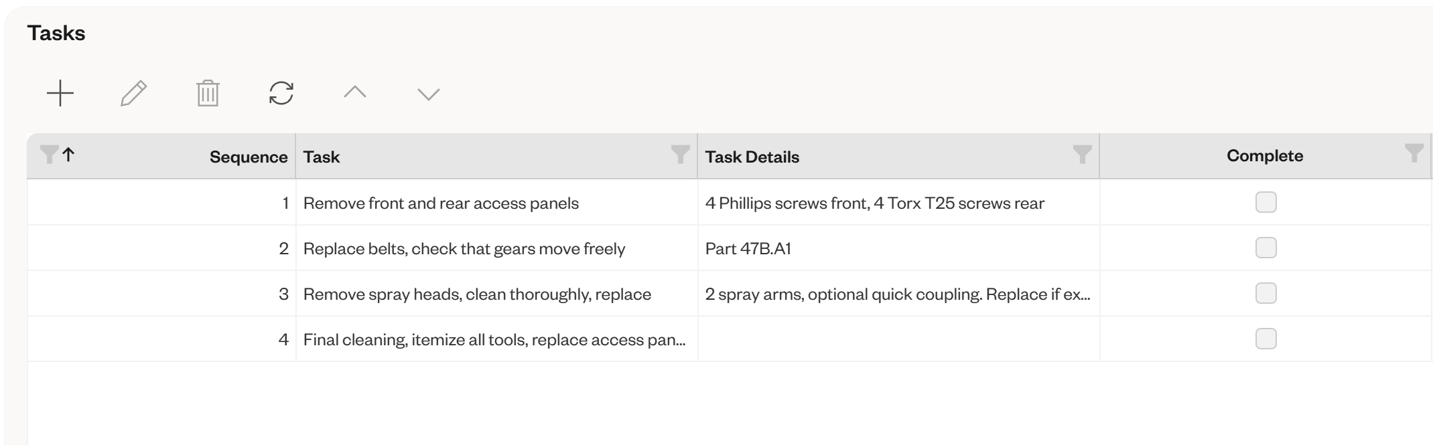Select the row 'Replace belts, check that gears move freely'
The image size is (1433, 445).
click(x=729, y=248)
